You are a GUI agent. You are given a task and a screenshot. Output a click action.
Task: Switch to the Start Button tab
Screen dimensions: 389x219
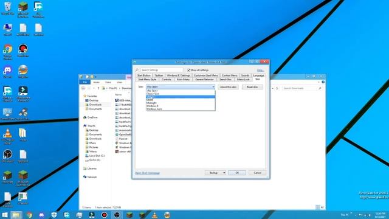coord(144,75)
